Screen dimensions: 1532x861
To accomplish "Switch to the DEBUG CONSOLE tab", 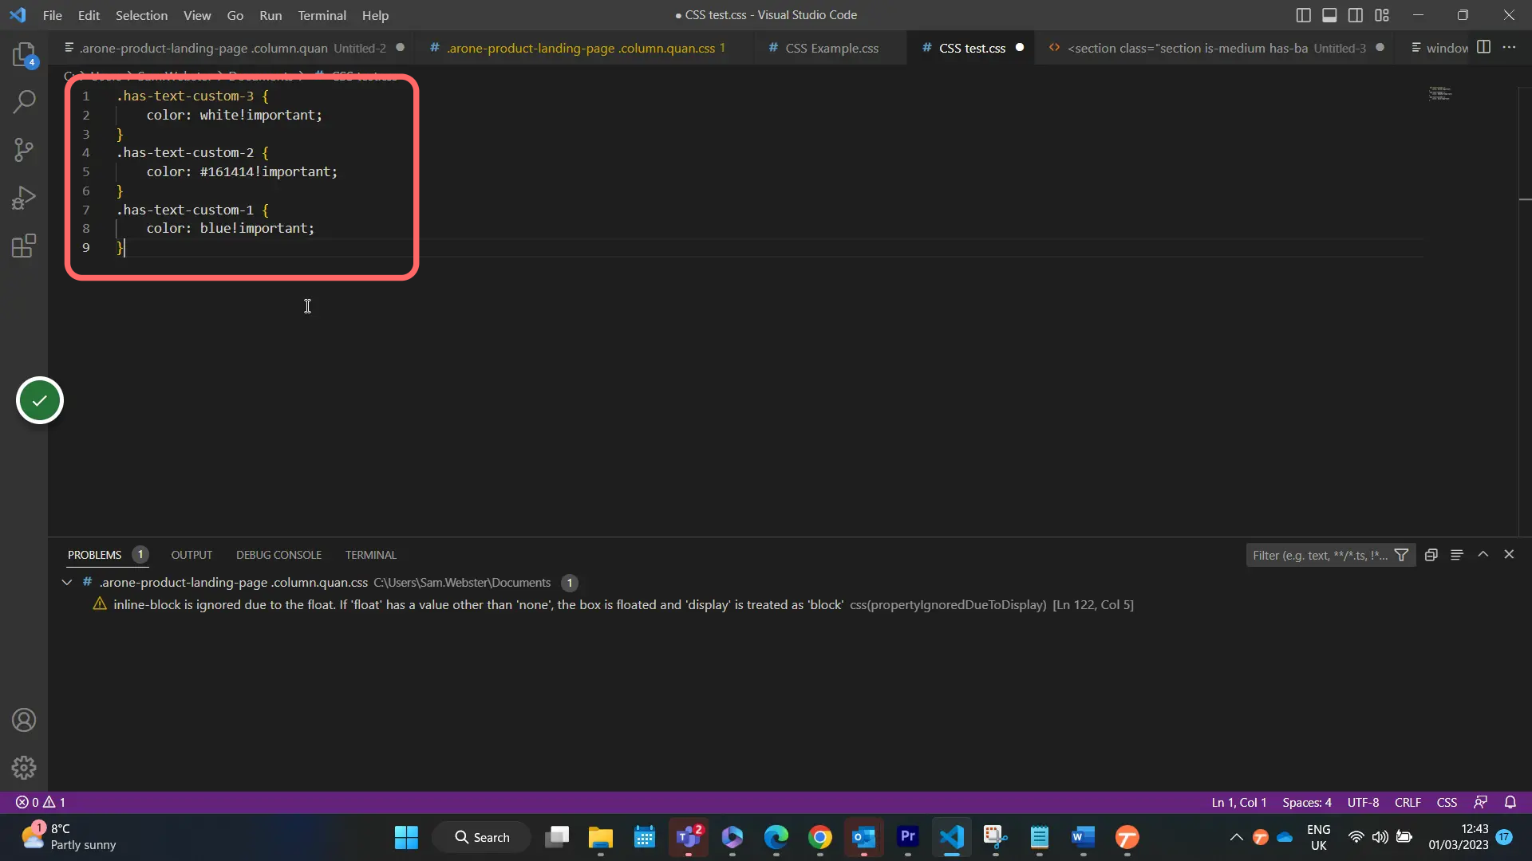I will click(278, 555).
